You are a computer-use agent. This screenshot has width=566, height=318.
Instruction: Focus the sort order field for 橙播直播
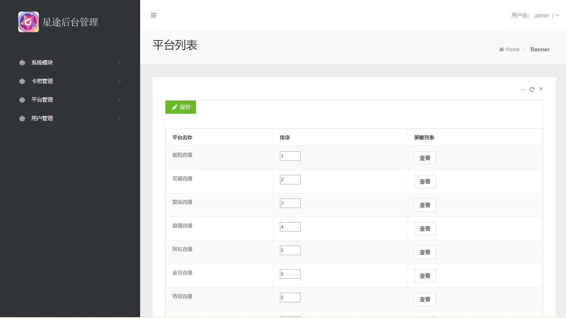click(290, 227)
